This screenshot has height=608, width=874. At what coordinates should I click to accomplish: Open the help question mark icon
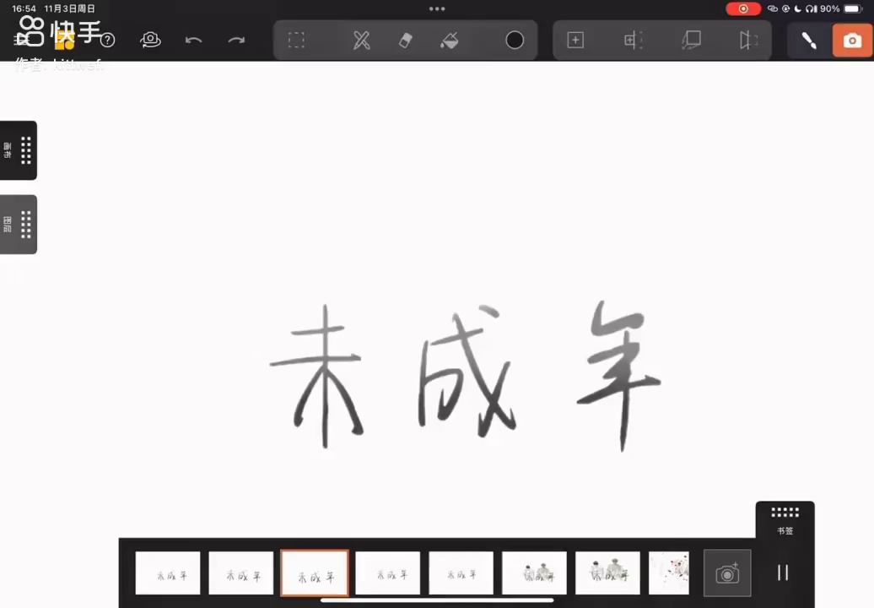click(108, 41)
